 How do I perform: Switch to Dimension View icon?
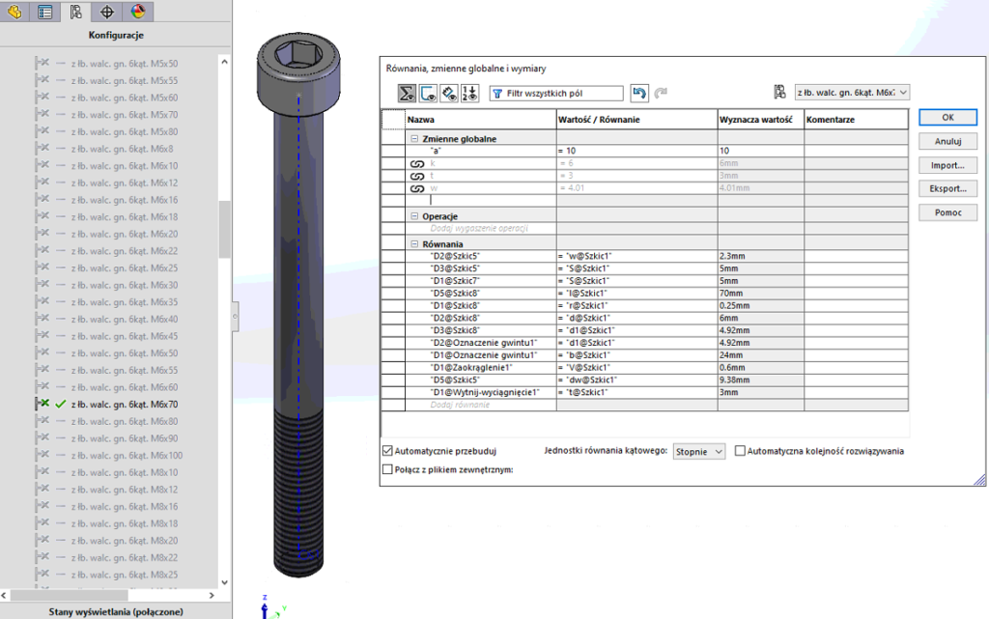click(x=448, y=94)
